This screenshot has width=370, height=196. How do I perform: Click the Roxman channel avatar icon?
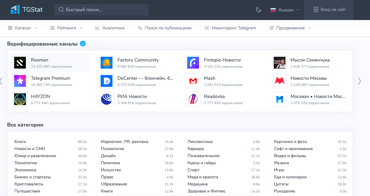(x=20, y=63)
